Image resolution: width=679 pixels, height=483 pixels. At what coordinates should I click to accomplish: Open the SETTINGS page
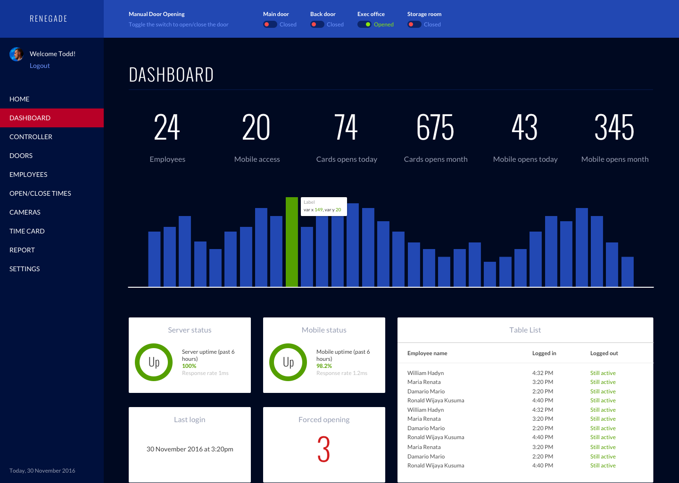(25, 269)
